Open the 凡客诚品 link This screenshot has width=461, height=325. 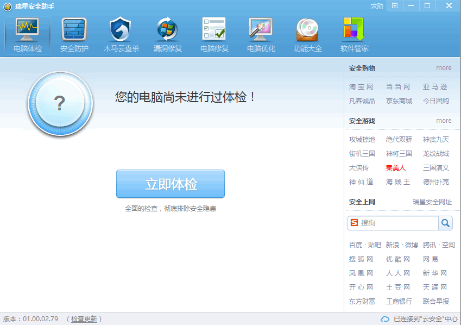(x=362, y=101)
